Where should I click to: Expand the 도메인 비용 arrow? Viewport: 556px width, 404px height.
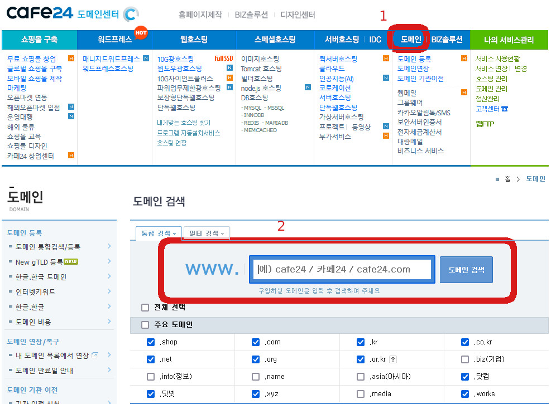click(109, 322)
